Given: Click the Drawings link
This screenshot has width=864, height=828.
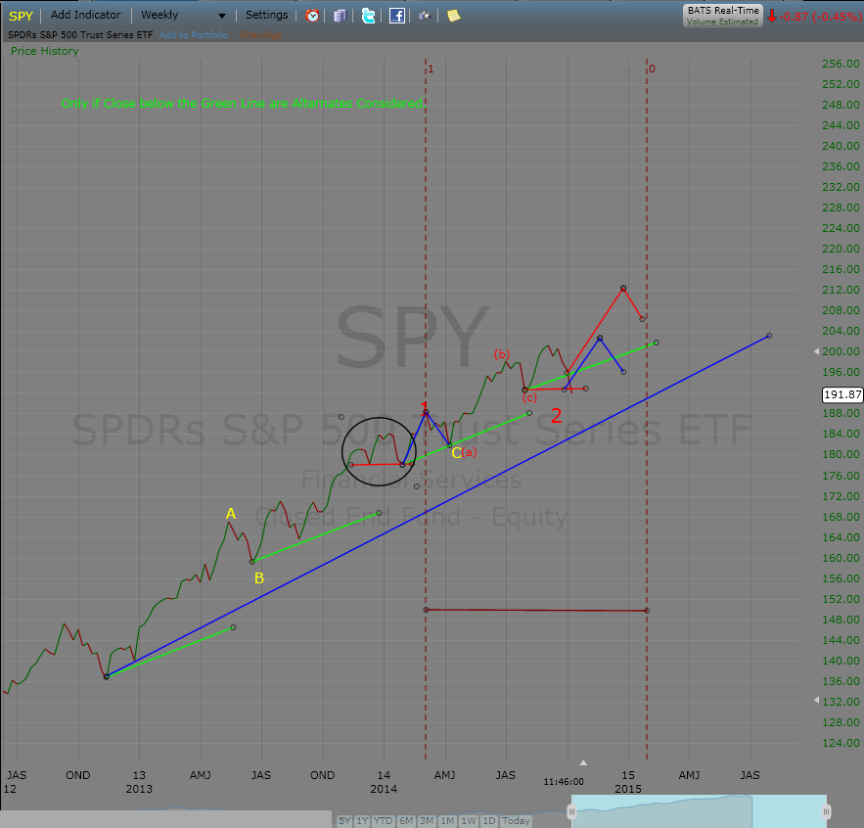Looking at the screenshot, I should [x=260, y=35].
